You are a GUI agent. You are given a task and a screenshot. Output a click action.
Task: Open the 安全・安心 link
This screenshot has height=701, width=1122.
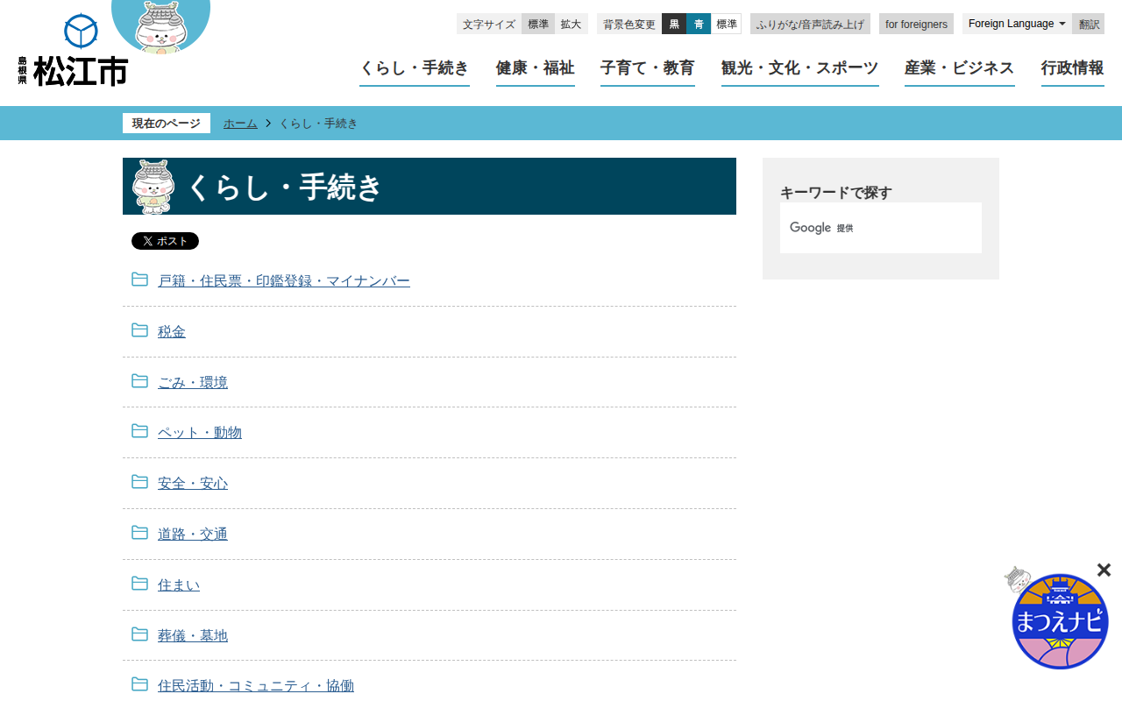point(193,483)
